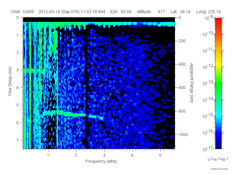Screen dimensions: 233x175
Task: Click the 'Lat: 24.14' header value
Action: click(180, 12)
